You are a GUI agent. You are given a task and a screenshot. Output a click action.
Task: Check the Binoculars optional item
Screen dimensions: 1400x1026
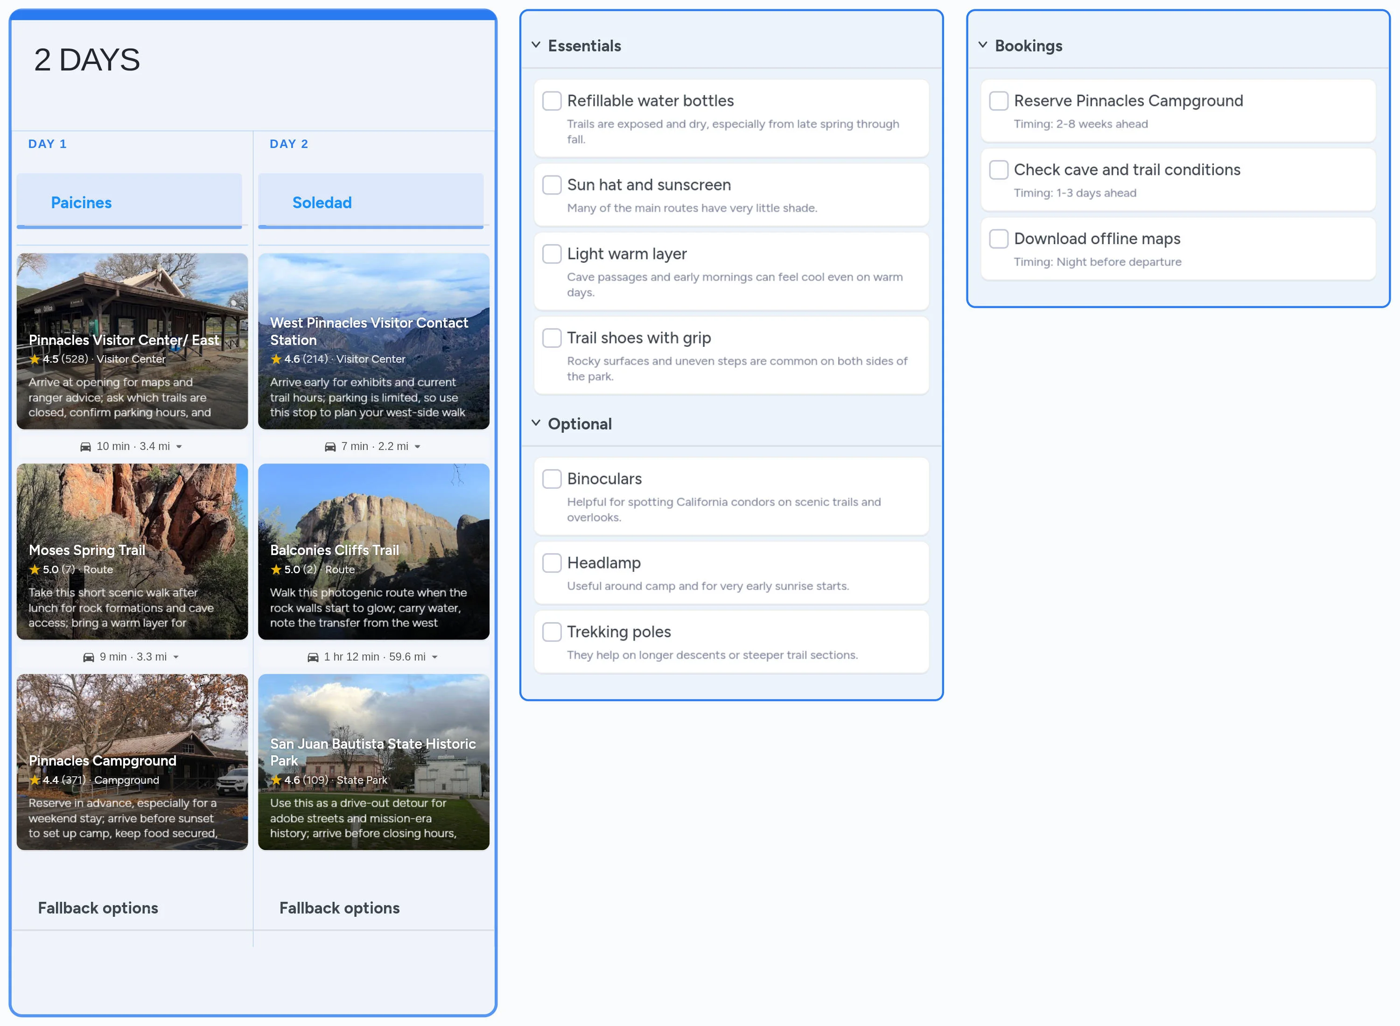click(551, 478)
